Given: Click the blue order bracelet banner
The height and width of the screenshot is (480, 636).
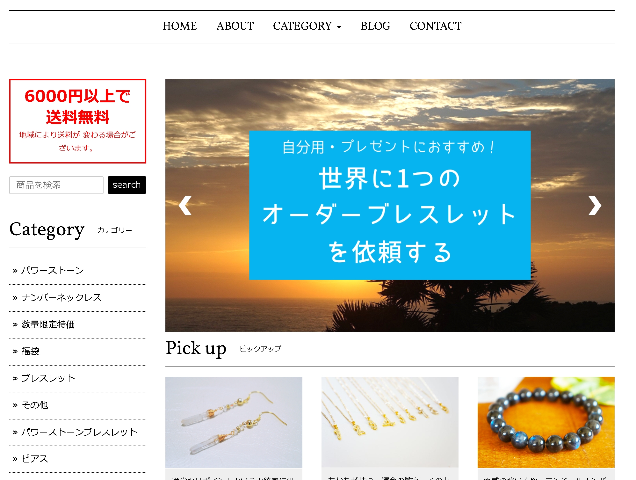Looking at the screenshot, I should click(x=390, y=205).
